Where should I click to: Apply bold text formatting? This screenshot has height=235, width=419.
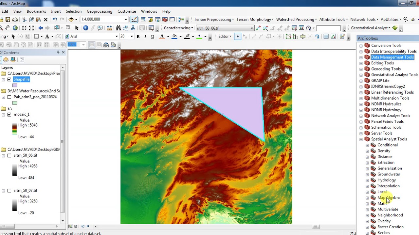138,37
